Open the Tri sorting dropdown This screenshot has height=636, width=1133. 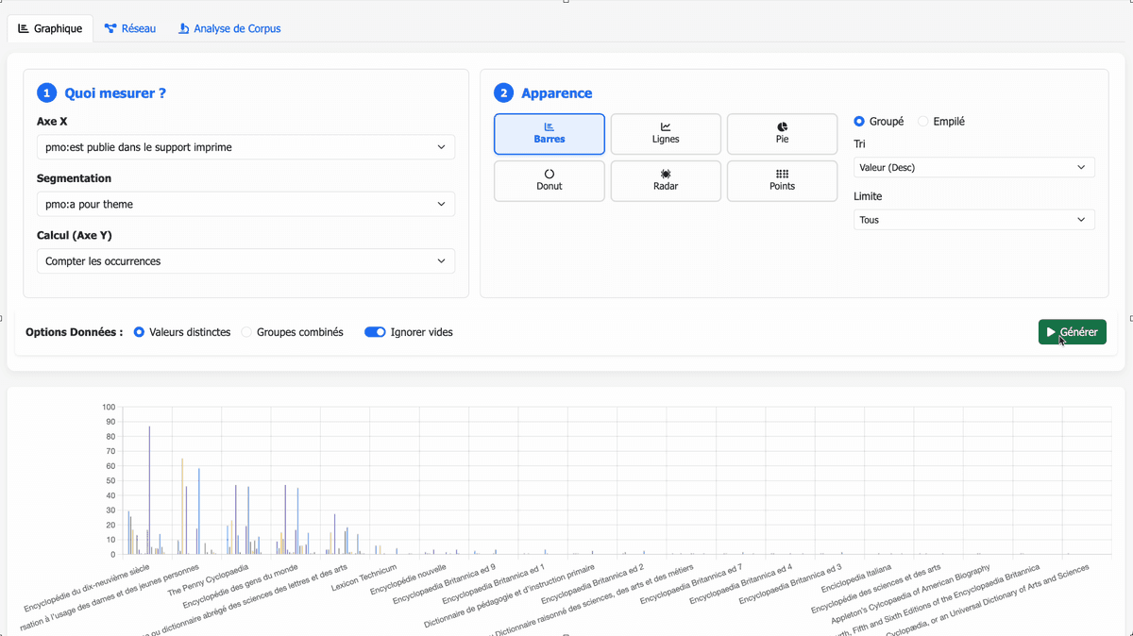click(973, 168)
